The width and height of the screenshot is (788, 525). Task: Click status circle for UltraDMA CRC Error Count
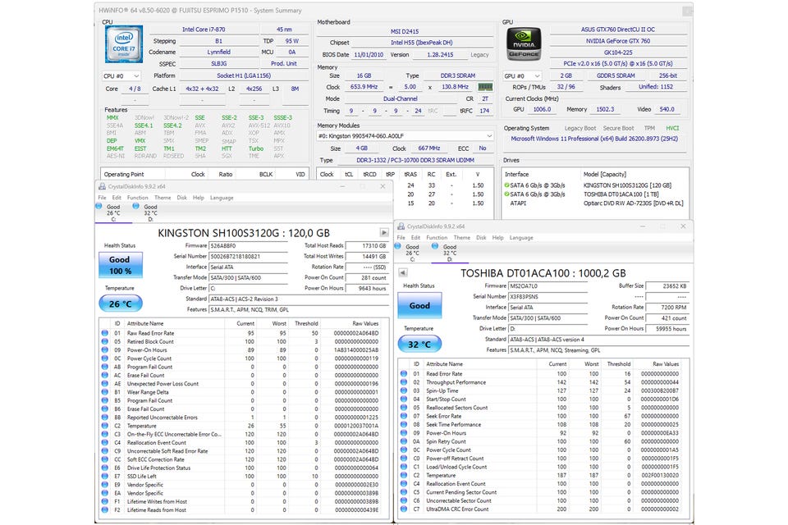click(x=404, y=509)
